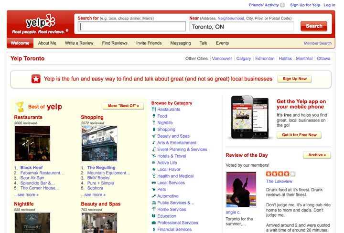Click the Beauty and Spas icon
The height and width of the screenshot is (233, 344).
click(154, 136)
